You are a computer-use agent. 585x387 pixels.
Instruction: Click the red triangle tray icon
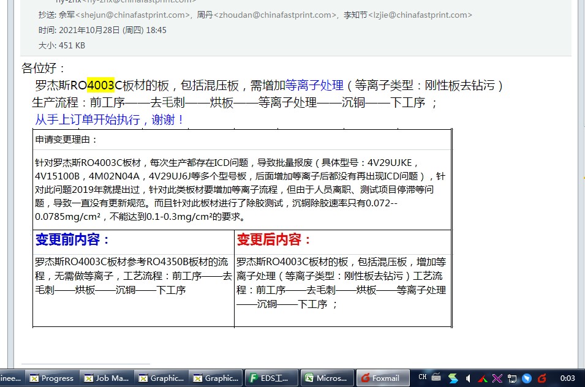483,379
